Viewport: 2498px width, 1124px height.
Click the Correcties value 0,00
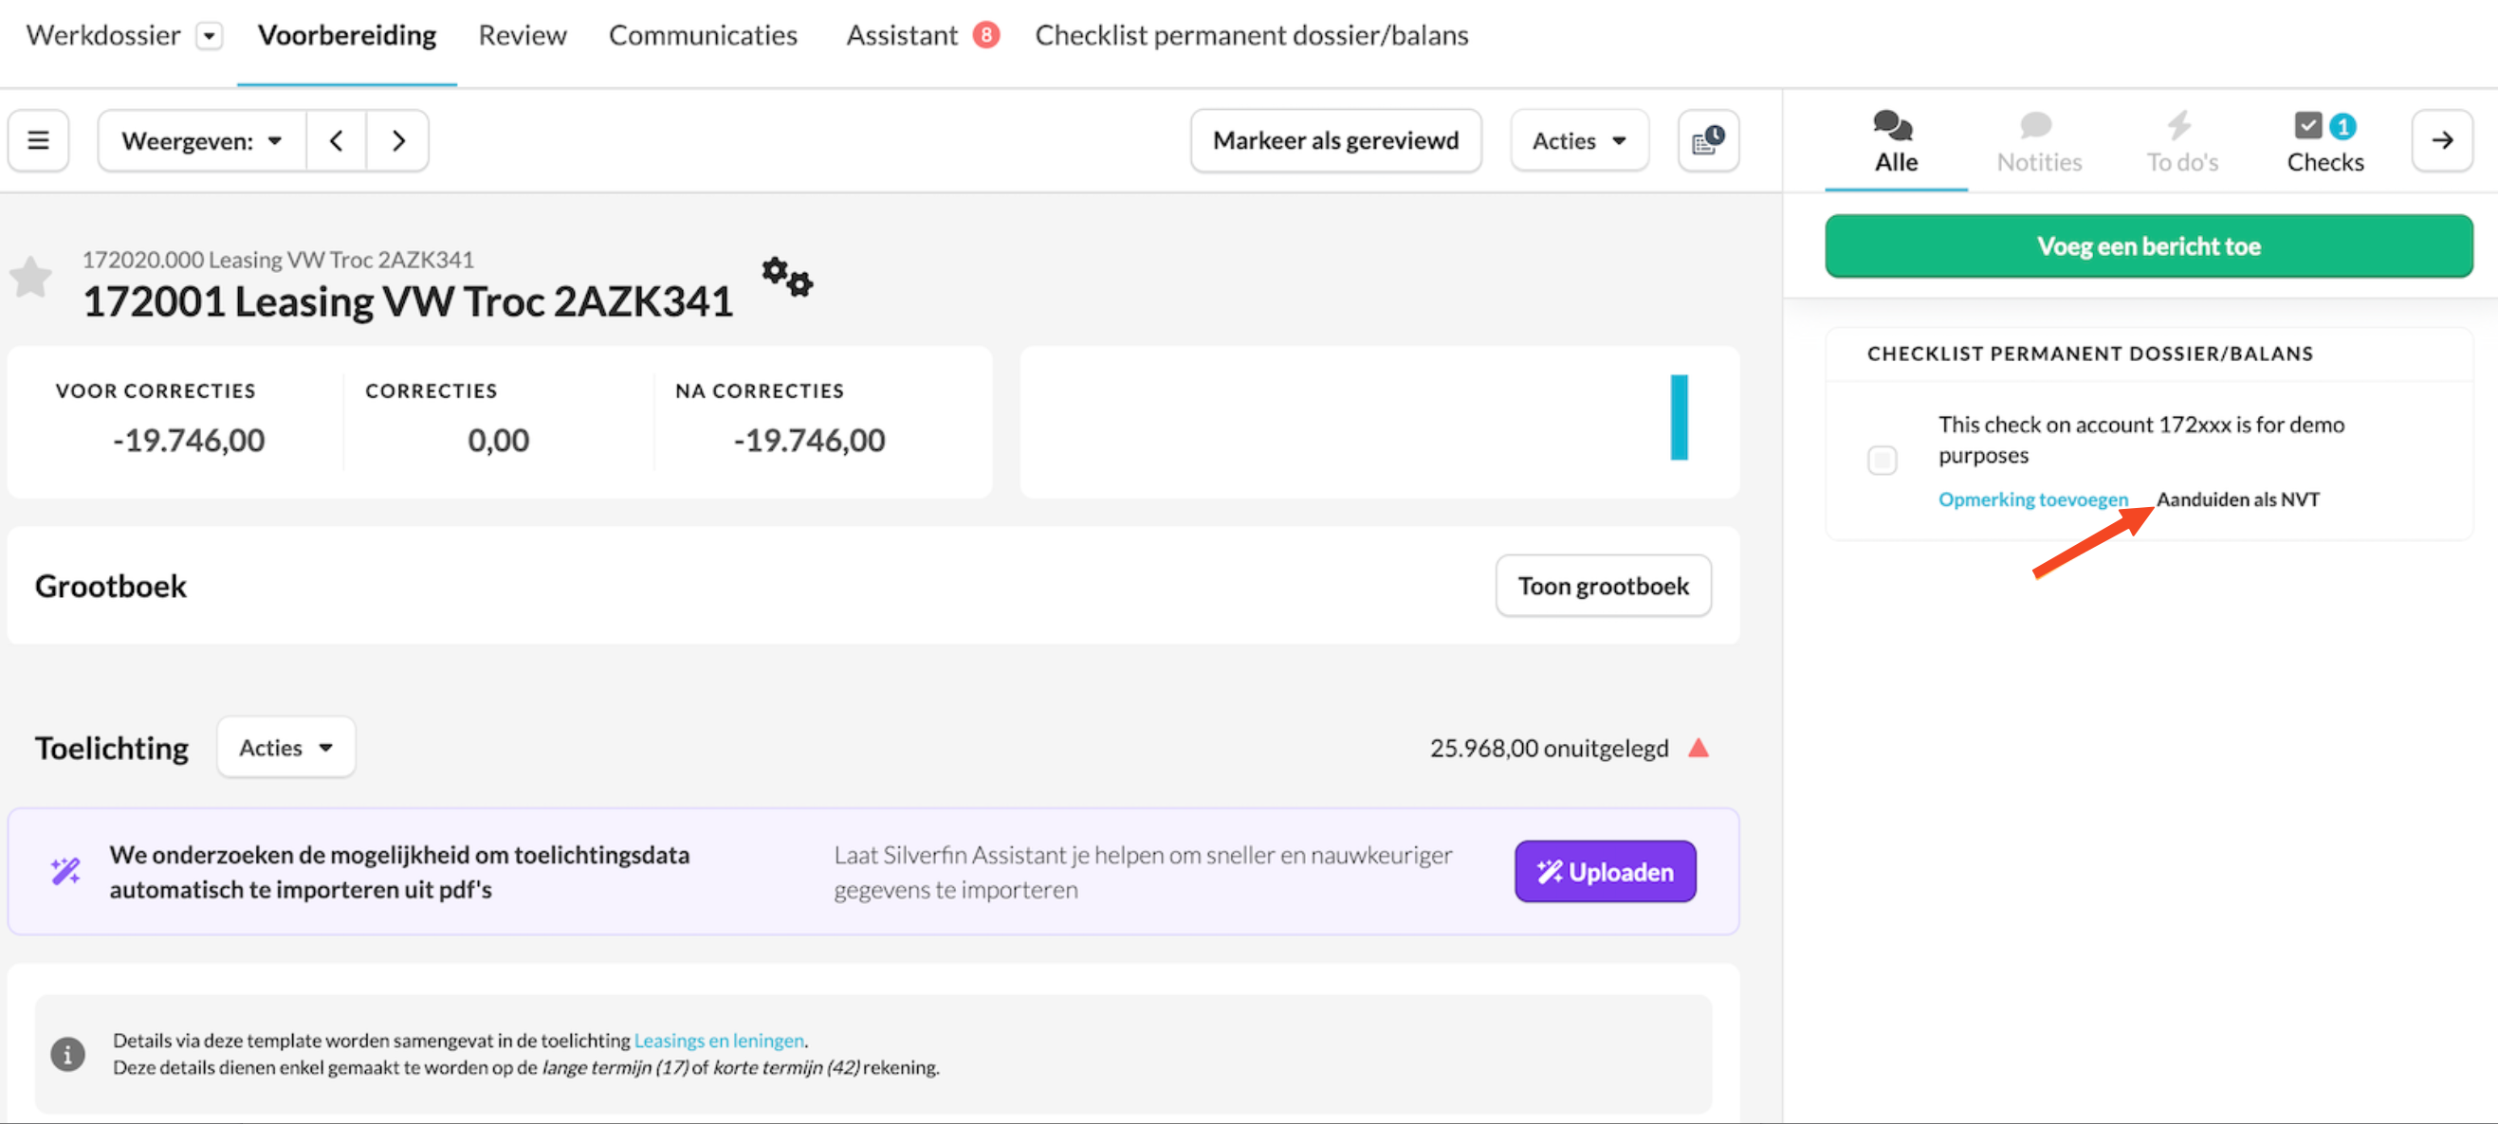499,440
